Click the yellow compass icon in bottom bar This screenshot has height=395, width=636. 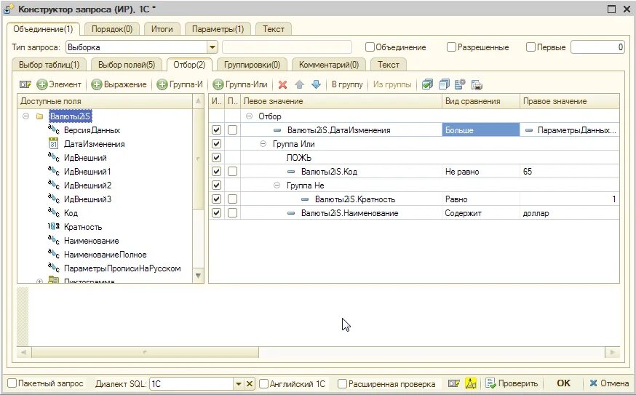tap(471, 383)
